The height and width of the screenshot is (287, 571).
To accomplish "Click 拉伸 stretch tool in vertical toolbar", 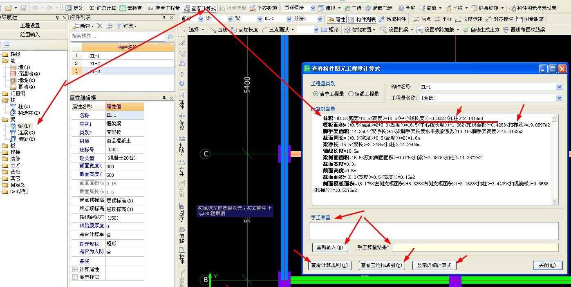I will coord(181,256).
